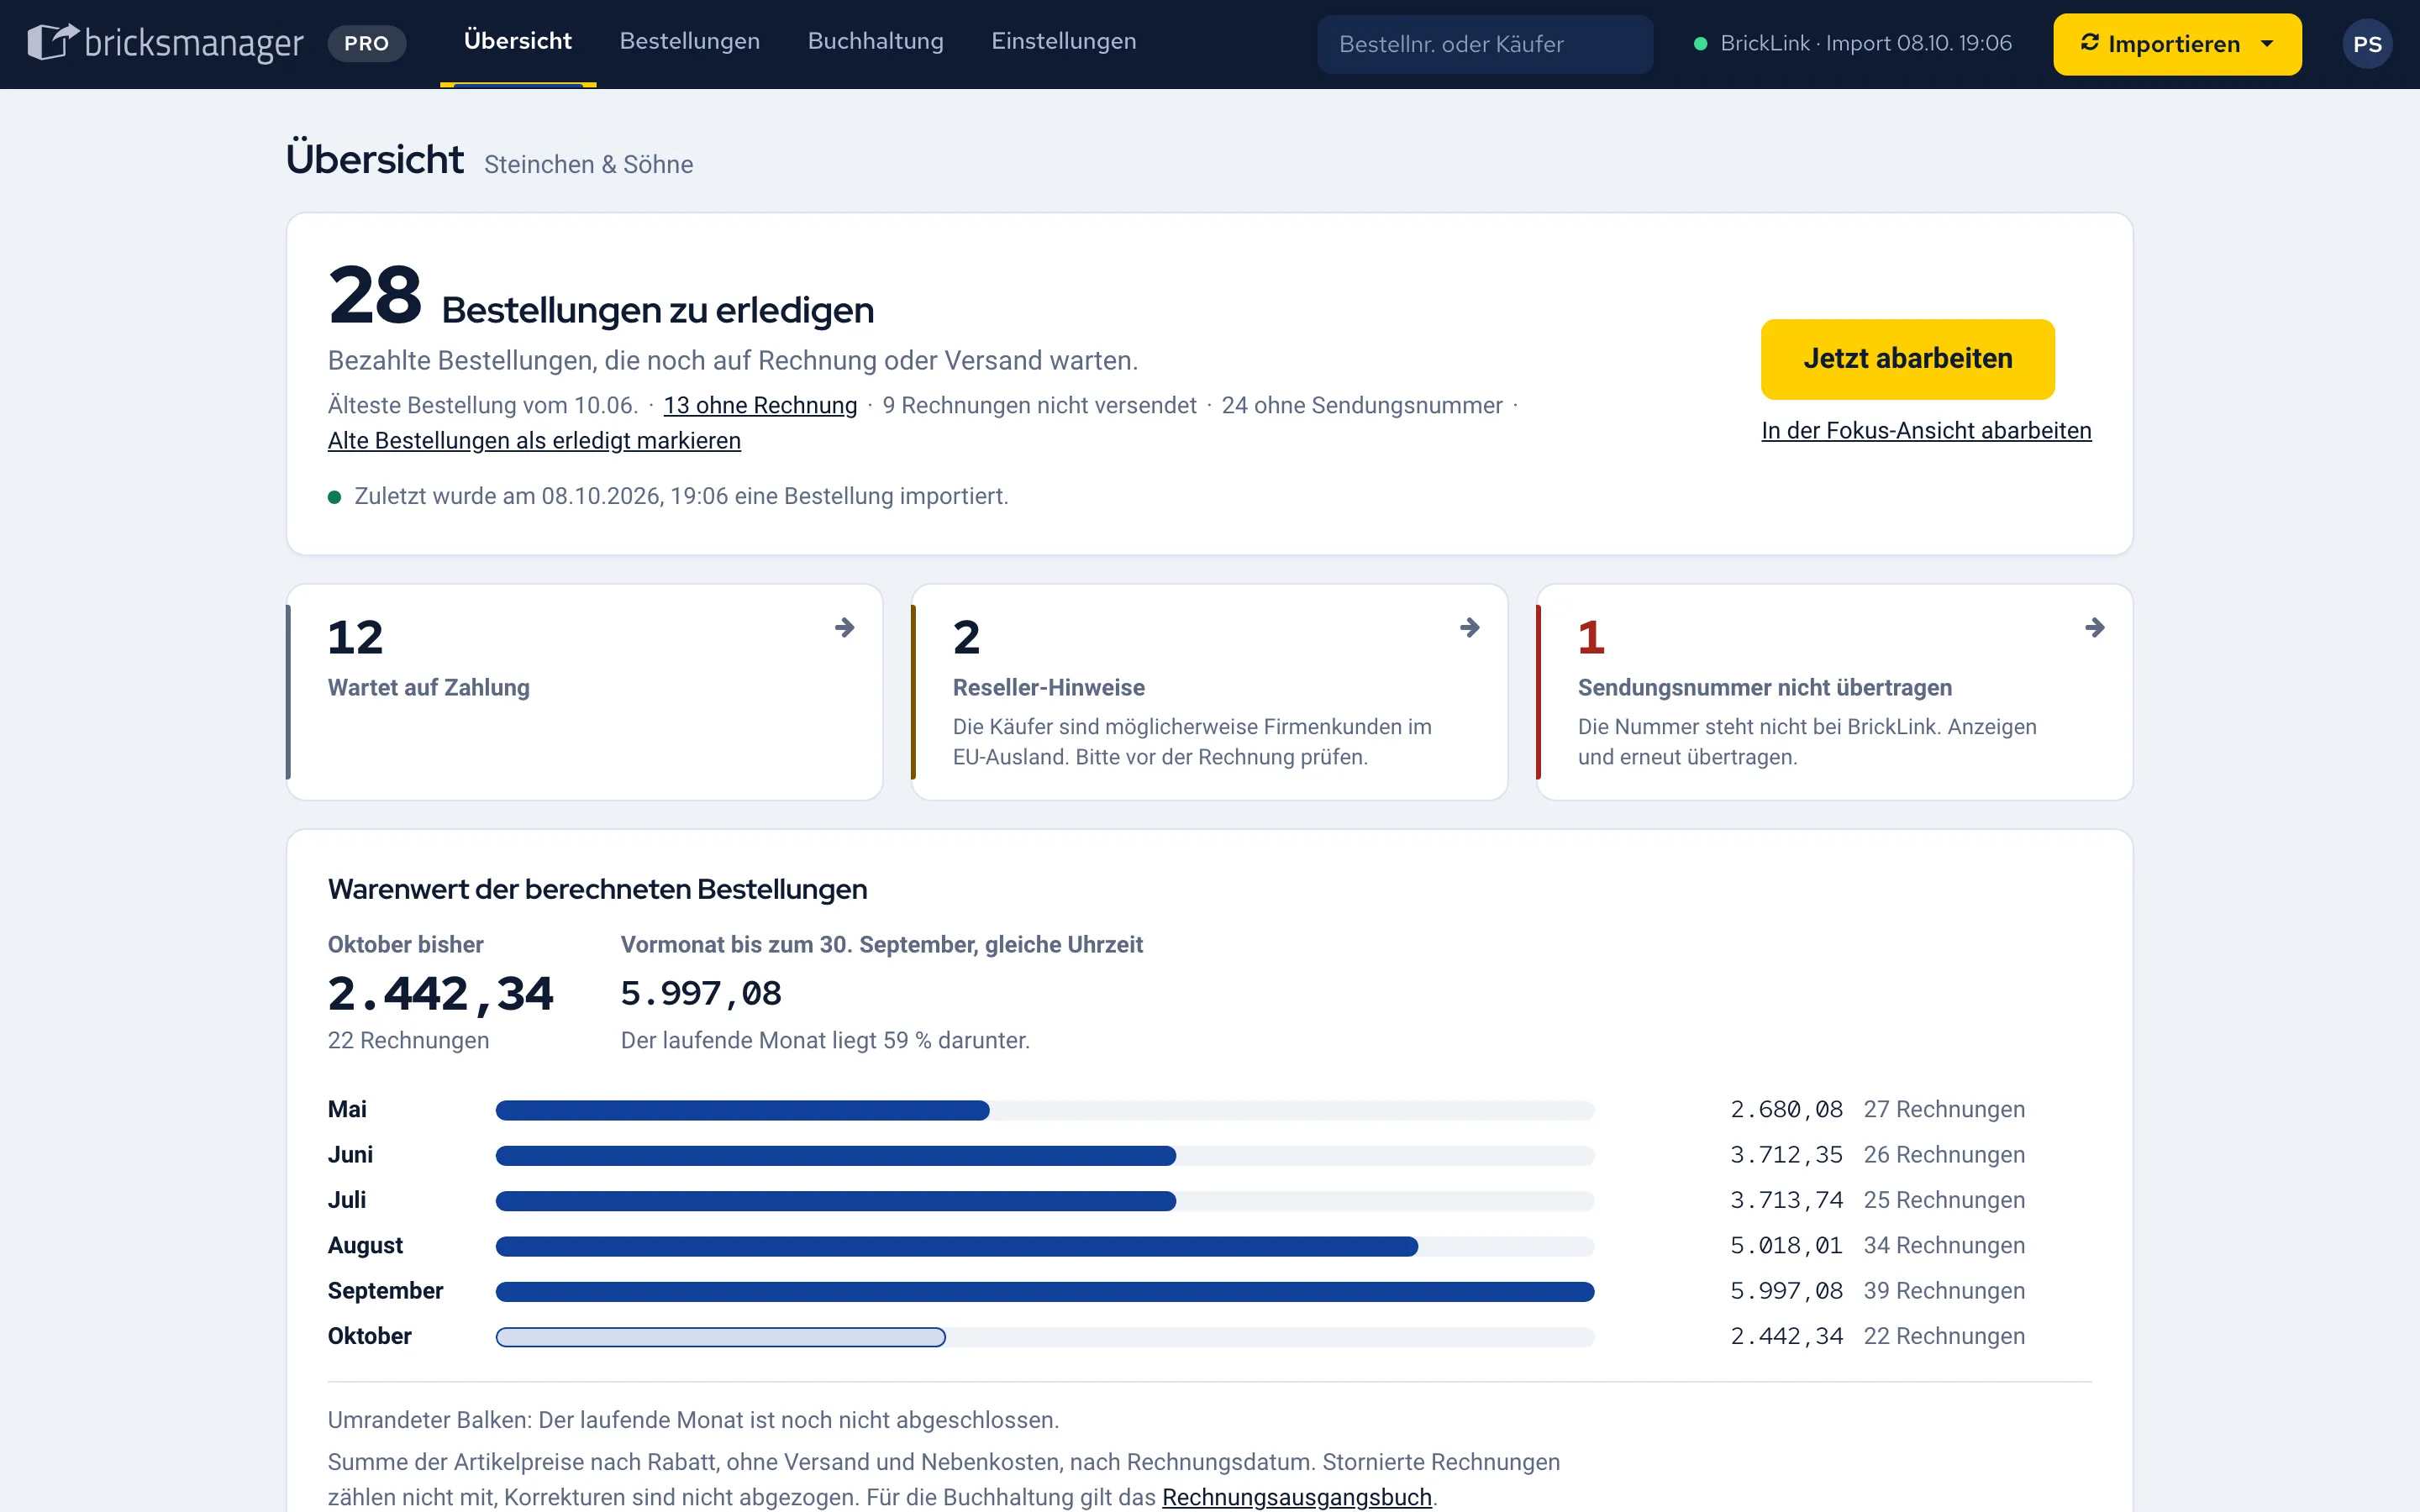Image resolution: width=2420 pixels, height=1512 pixels.
Task: Click the green BrickLink status dot
Action: click(1700, 44)
